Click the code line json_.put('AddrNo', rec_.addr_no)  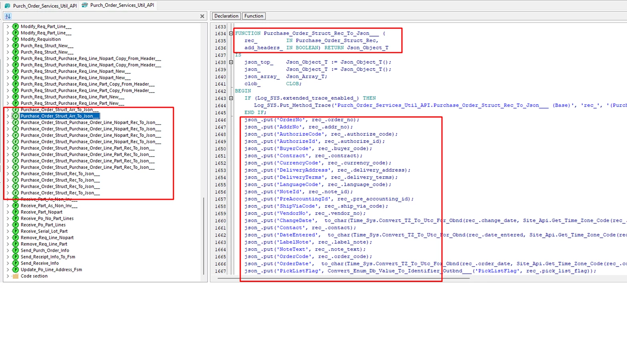[299, 127]
